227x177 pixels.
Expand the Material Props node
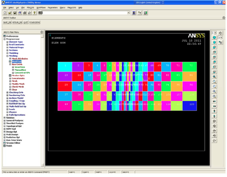[7, 47]
